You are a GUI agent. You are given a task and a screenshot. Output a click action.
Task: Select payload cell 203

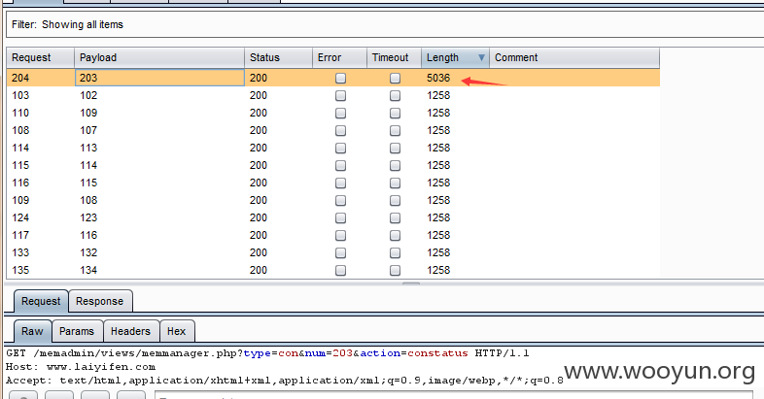coord(159,78)
